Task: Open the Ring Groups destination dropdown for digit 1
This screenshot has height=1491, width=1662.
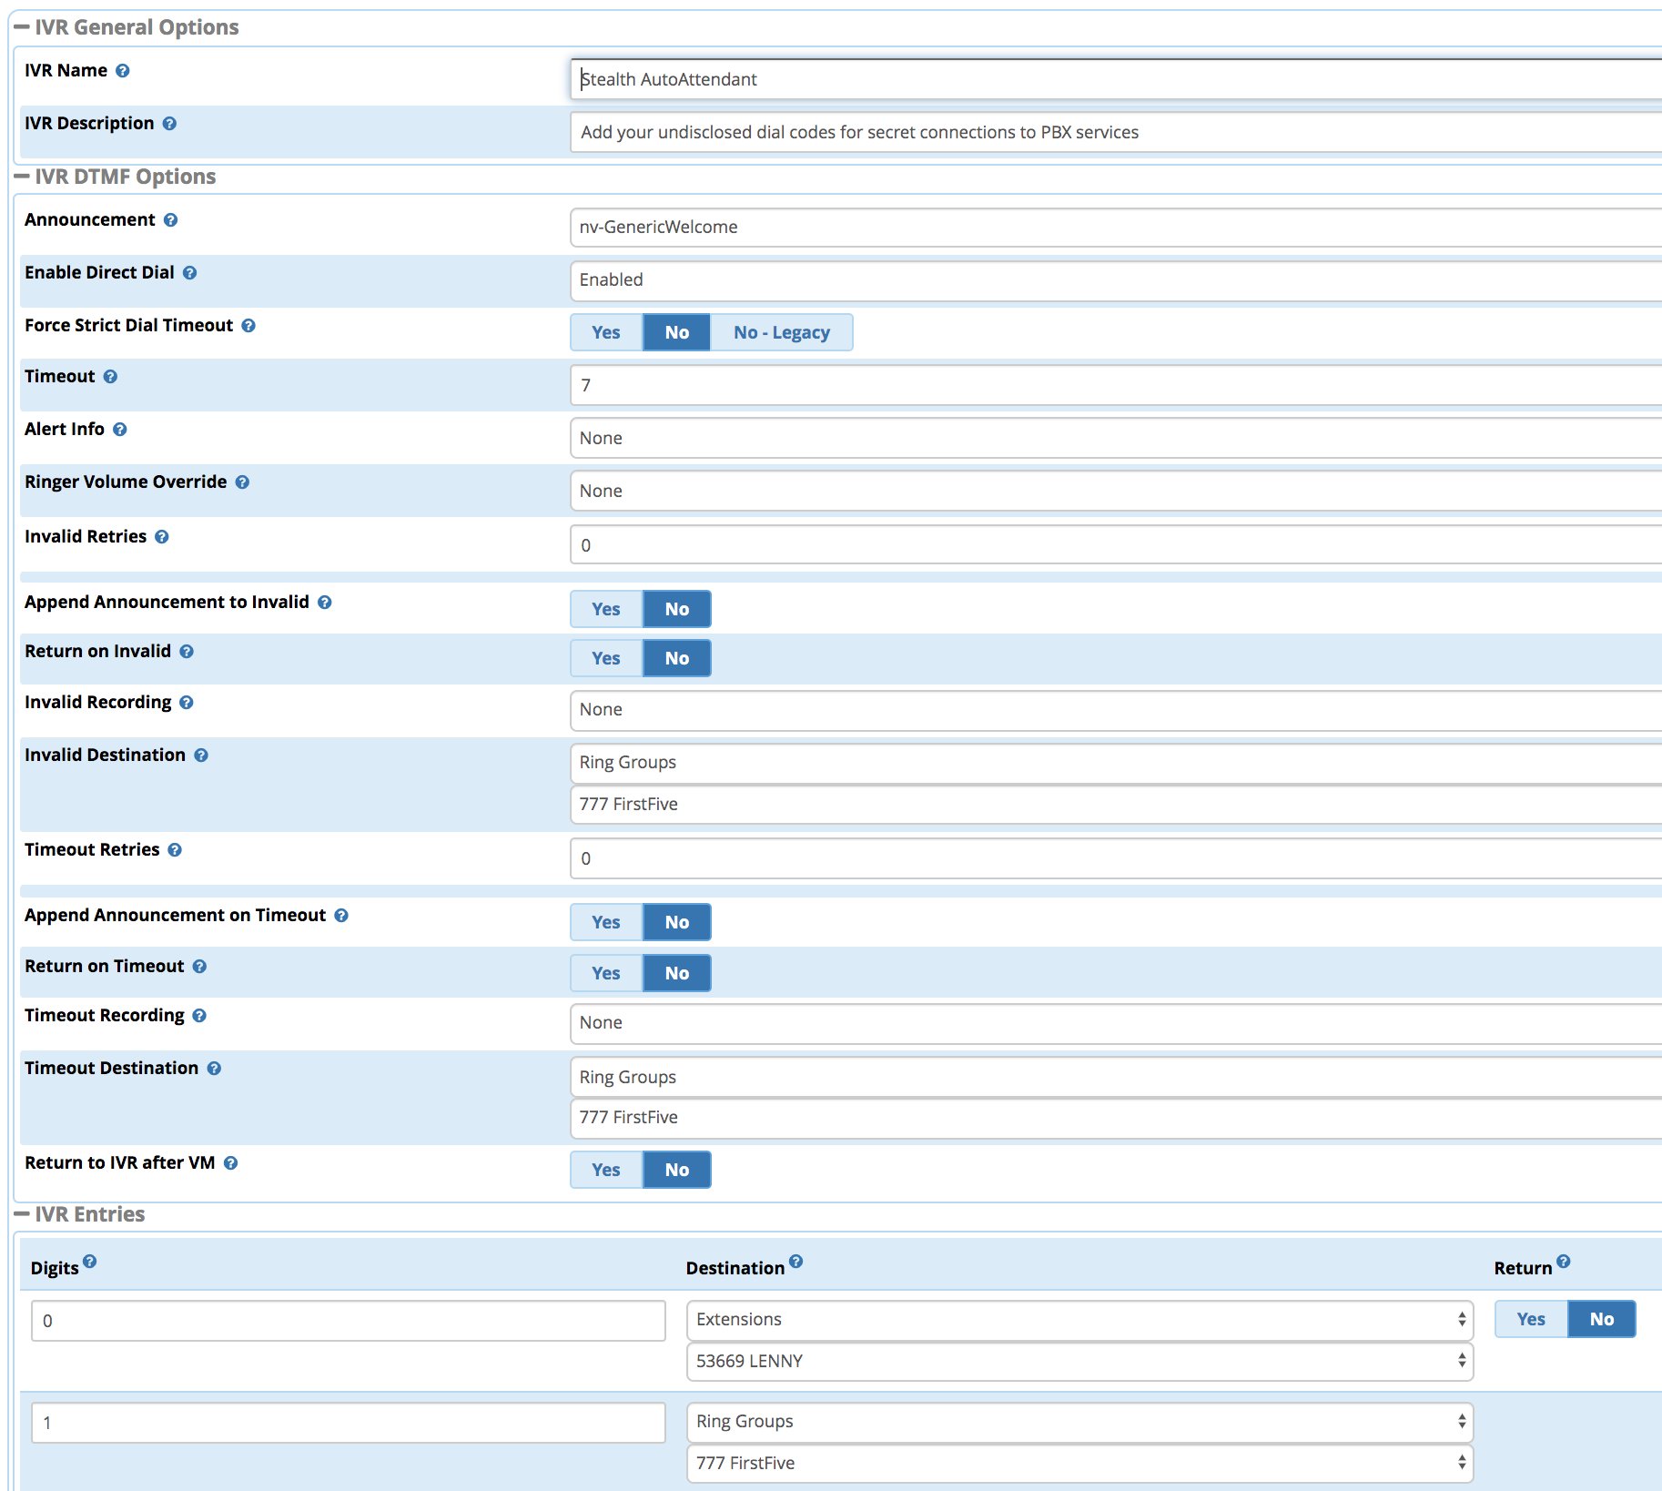Action: [x=1079, y=1421]
